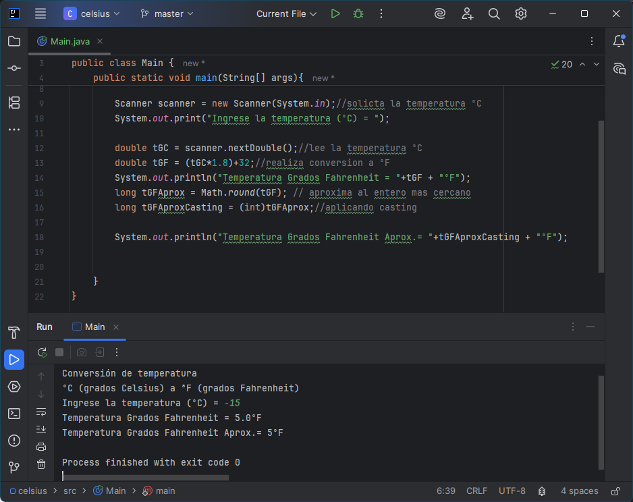Click the main method breadcrumb
The height and width of the screenshot is (502, 633).
159,491
